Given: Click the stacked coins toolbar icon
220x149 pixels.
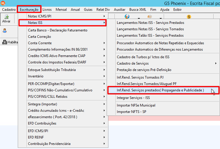Looking at the screenshot, I should tap(150, 17).
